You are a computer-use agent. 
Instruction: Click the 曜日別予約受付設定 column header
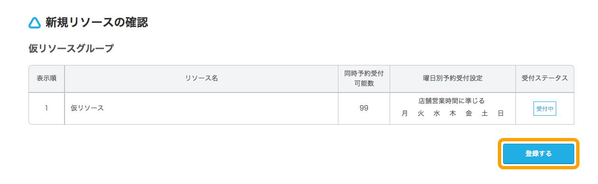tap(453, 79)
